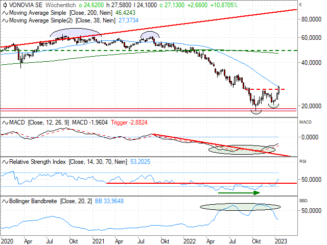The width and height of the screenshot is (327, 245).
Task: Click the Bollinger Bandbreite [Close, 20, 2] label
Action: [x=51, y=202]
